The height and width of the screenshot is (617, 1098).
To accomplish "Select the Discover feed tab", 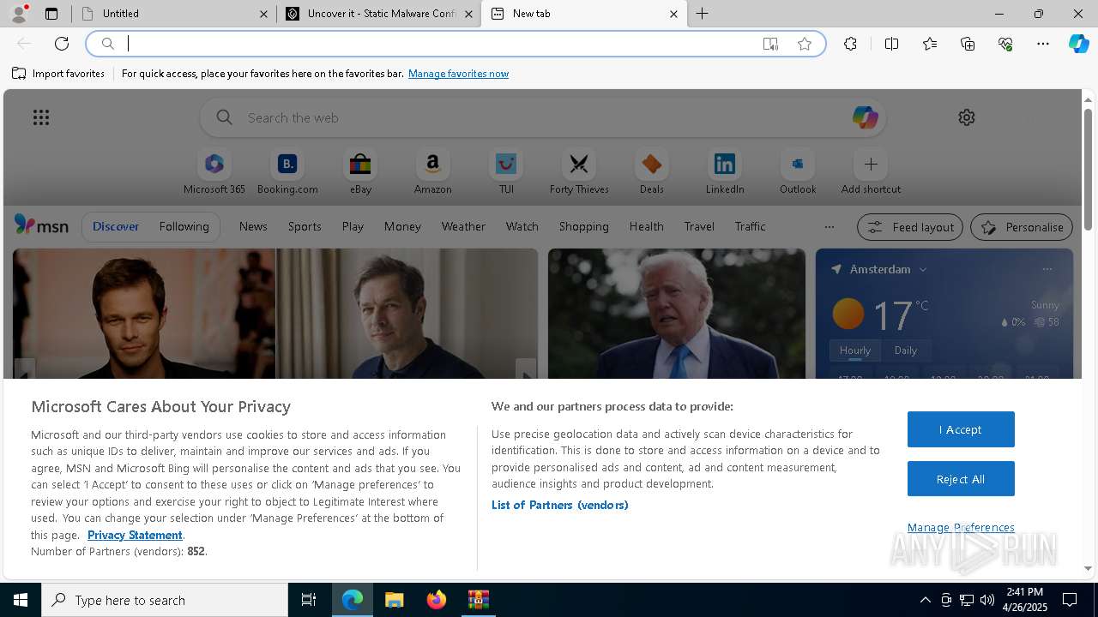I will coord(116,226).
